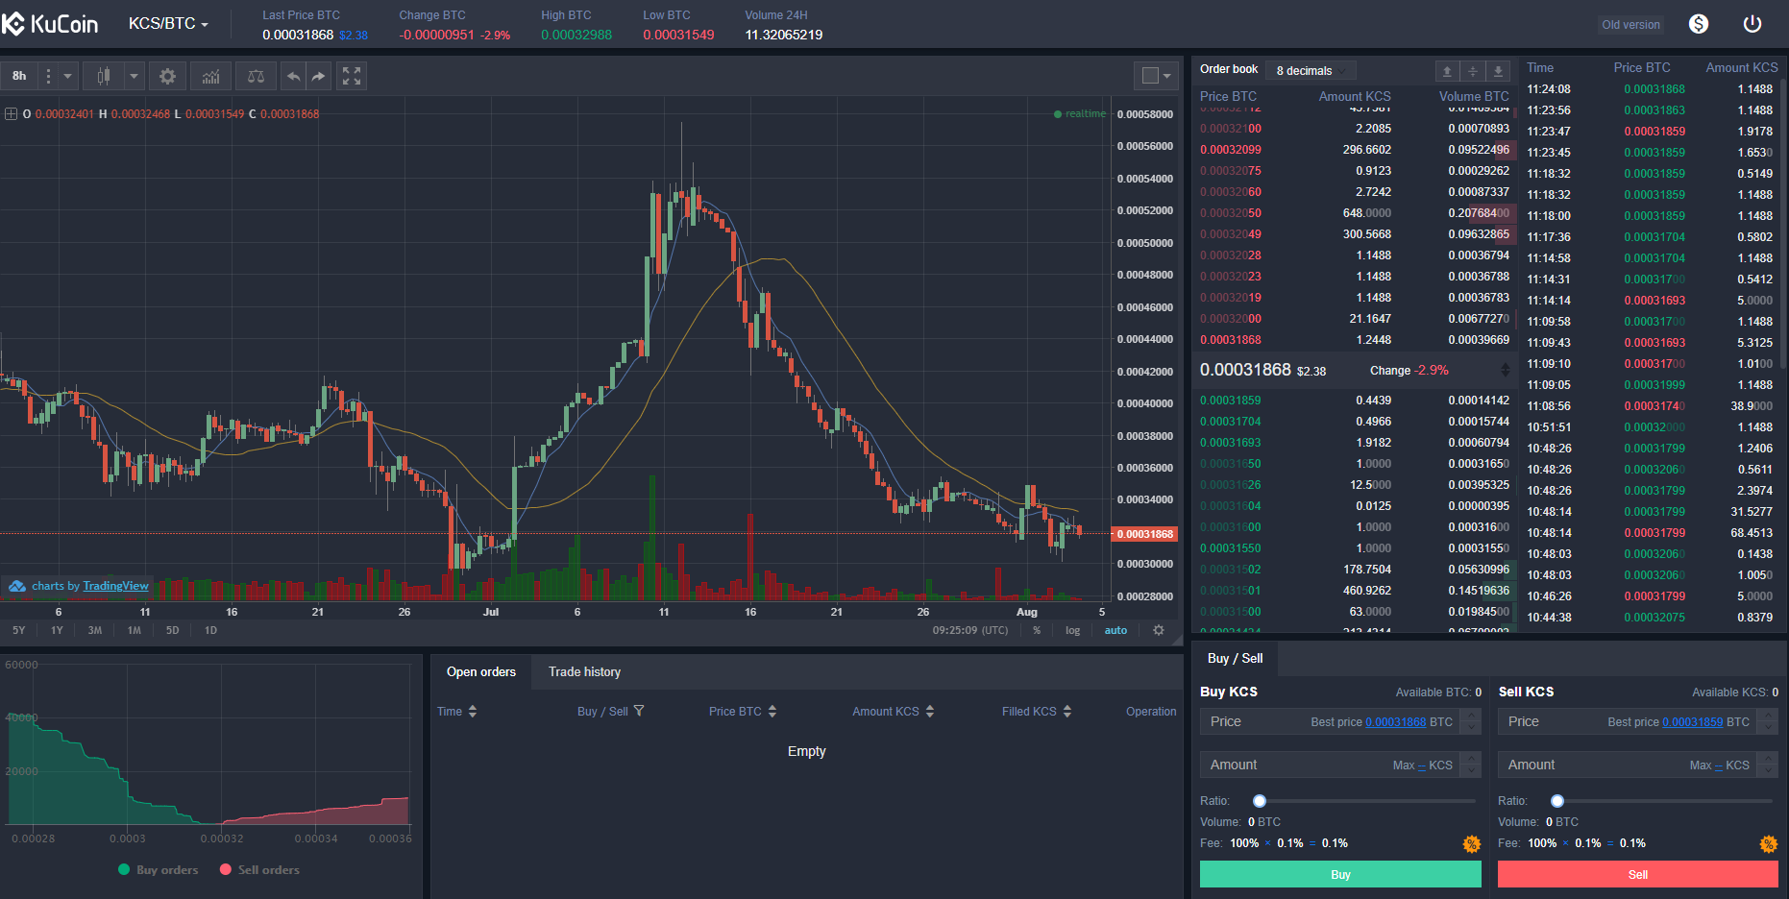Expand the OHLC legend plus icon
1789x899 pixels.
pyautogui.click(x=12, y=113)
